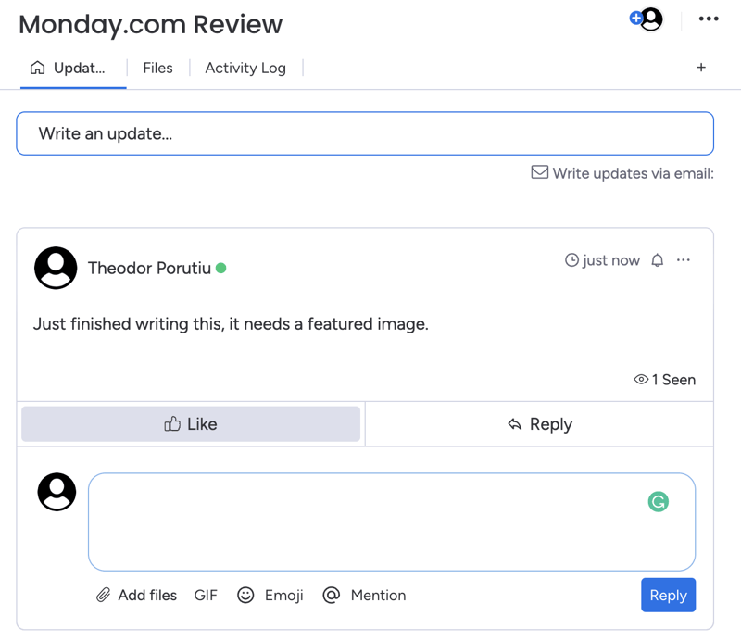Open the update's three-dot menu
The height and width of the screenshot is (641, 741).
[684, 260]
